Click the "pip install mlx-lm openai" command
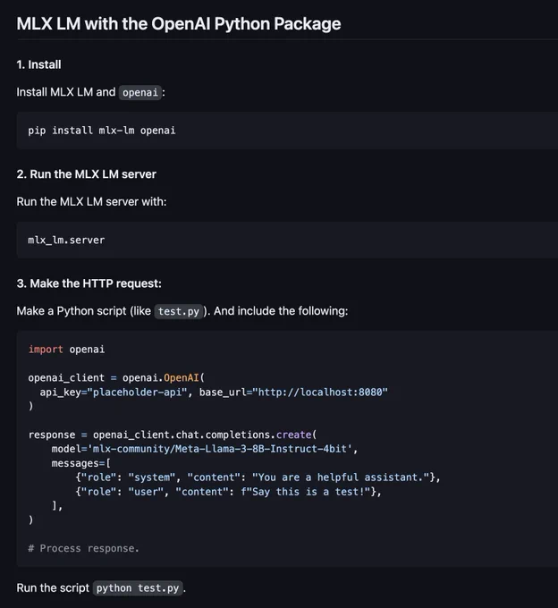This screenshot has height=608, width=558. coord(102,131)
